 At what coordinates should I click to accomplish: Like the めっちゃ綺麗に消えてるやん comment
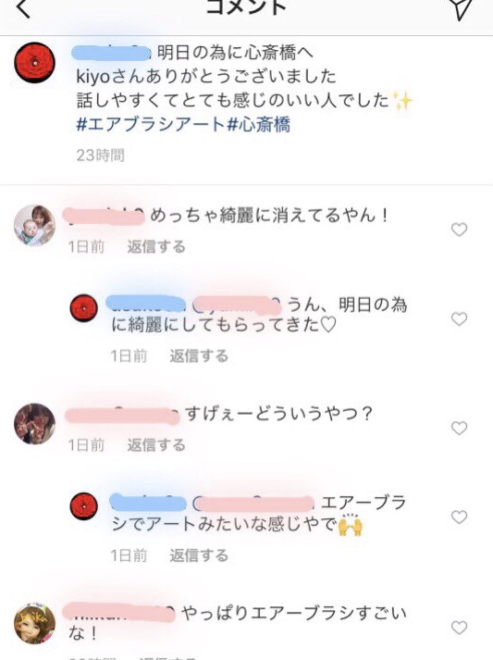(x=459, y=230)
